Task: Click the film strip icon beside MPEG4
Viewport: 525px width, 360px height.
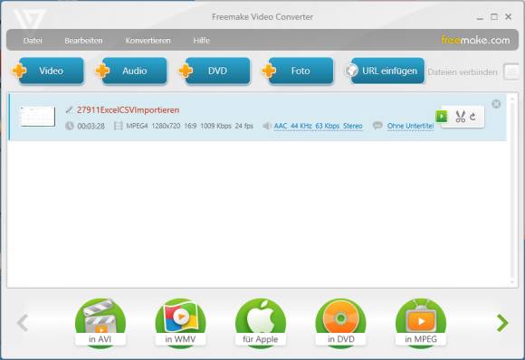Action: click(x=119, y=126)
